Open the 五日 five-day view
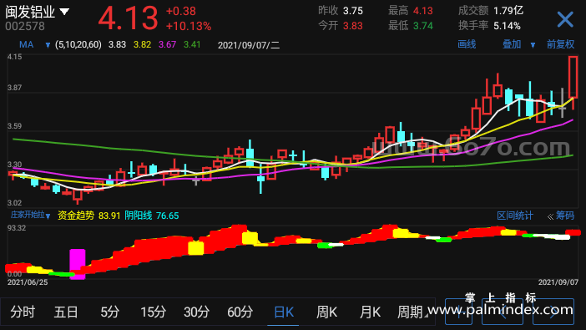 (x=66, y=312)
